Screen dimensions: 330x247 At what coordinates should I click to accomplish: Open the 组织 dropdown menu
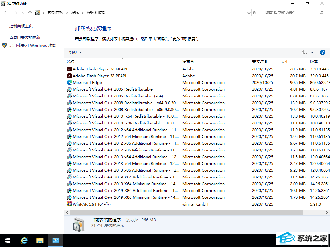pos(75,52)
